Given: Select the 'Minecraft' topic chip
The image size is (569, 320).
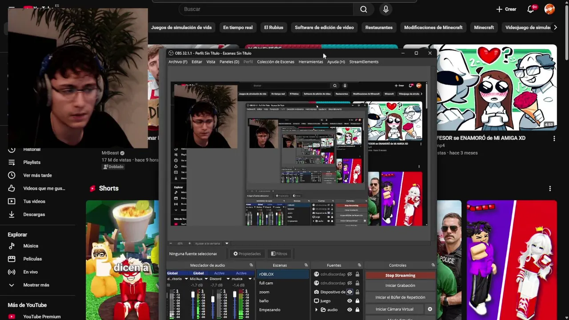Looking at the screenshot, I should (484, 28).
